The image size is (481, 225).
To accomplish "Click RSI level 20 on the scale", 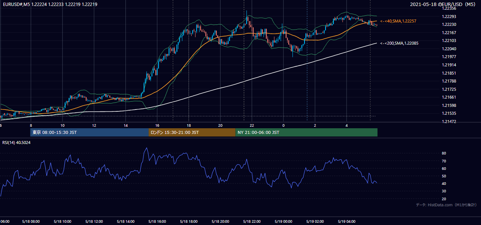I will coord(444,199).
